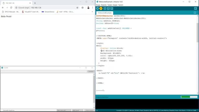199x112 pixels.
Task: Click Arduino editor scrollbar down arrow
Action: coord(197,93)
